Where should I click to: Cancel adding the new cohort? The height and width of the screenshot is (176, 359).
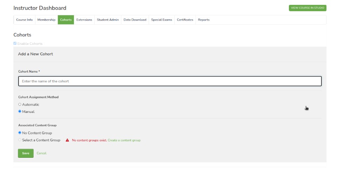(41, 153)
